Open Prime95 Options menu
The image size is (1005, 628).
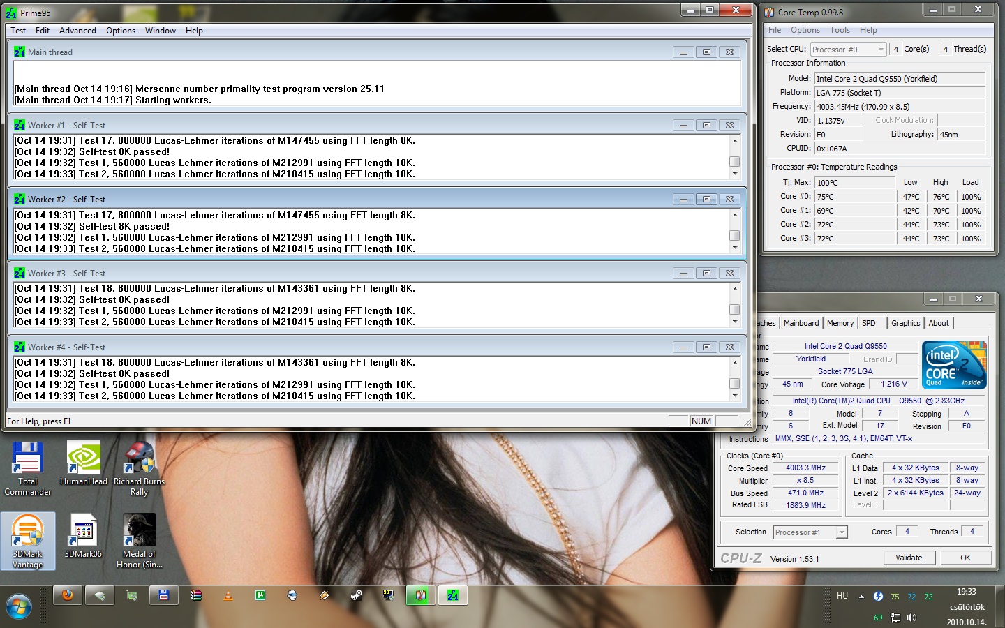click(121, 31)
